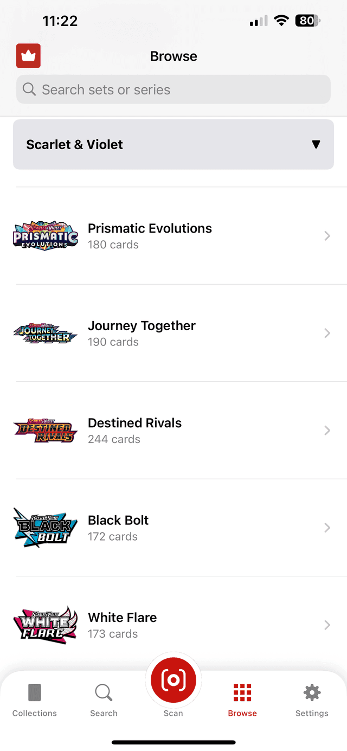
Task: Tap the red Scan camera button
Action: pyautogui.click(x=173, y=679)
